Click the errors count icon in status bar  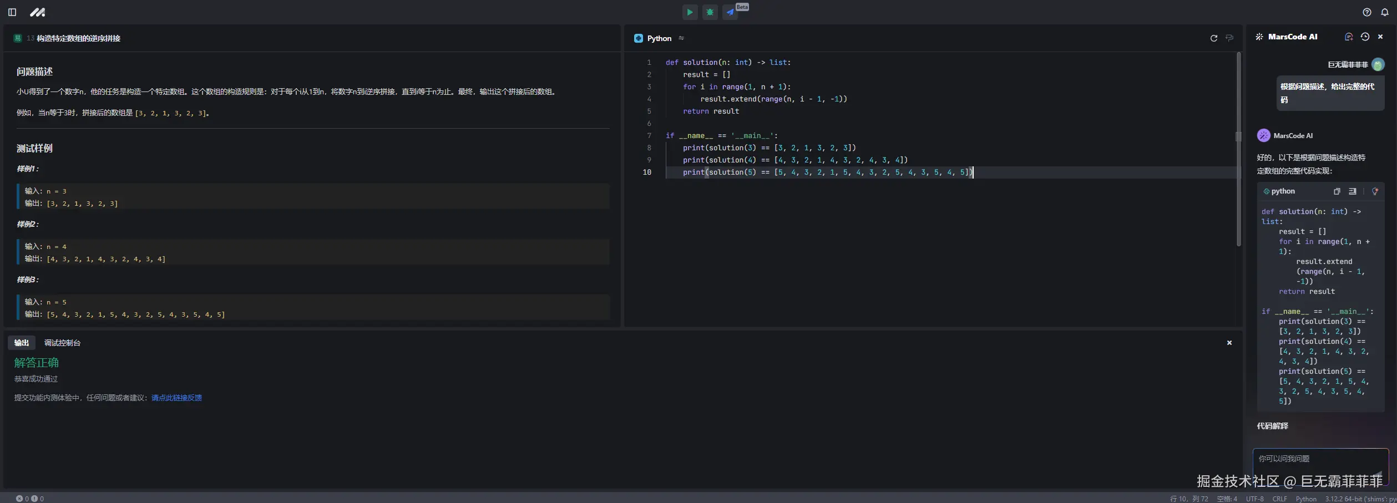[19, 499]
